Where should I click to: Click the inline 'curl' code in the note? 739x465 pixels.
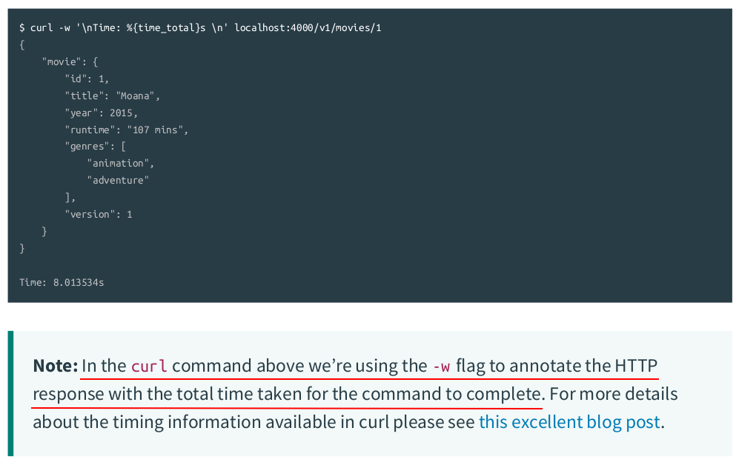tap(149, 366)
